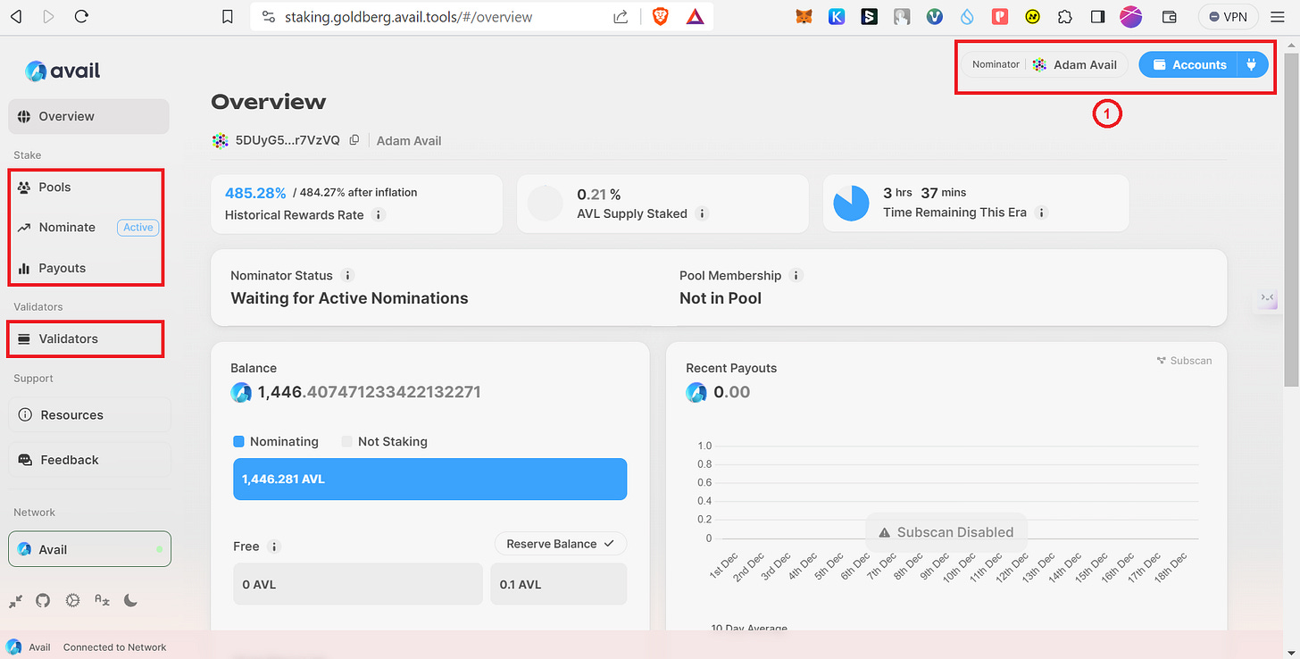Click the plug connect icon
Screen dimensions: 1300x659
pos(1252,64)
